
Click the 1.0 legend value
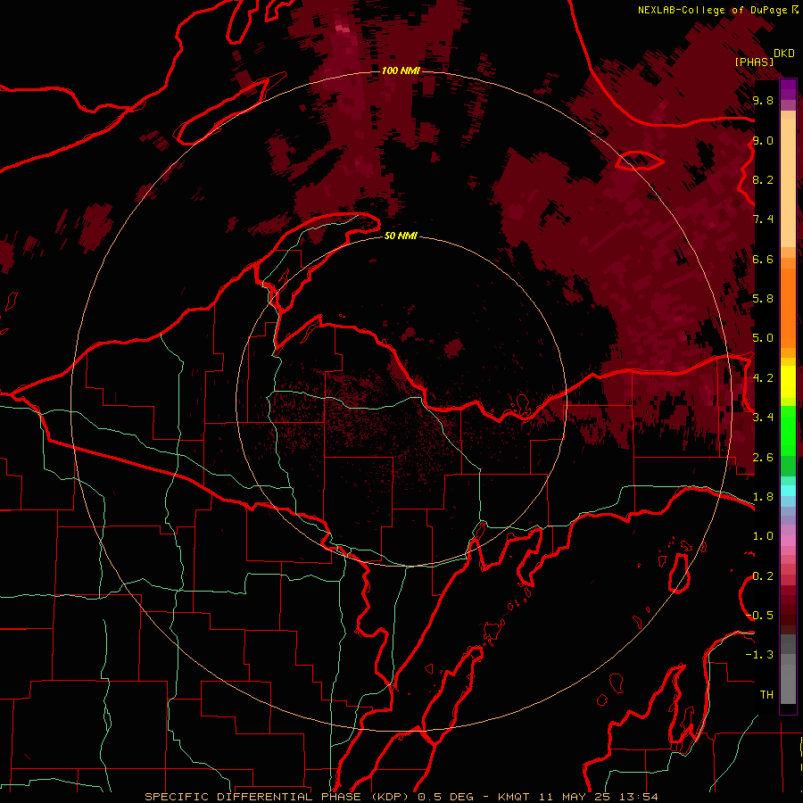pyautogui.click(x=763, y=536)
